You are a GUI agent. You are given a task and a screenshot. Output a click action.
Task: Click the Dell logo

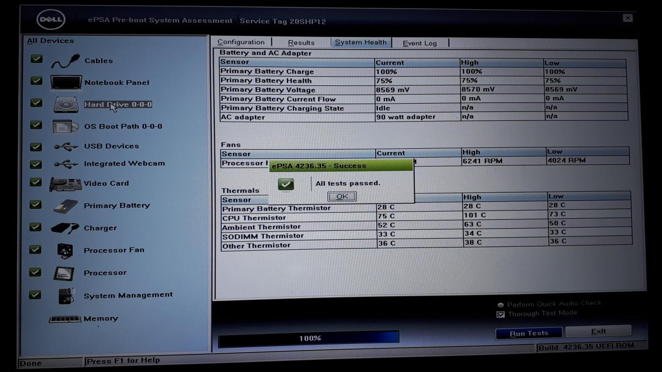(x=51, y=20)
